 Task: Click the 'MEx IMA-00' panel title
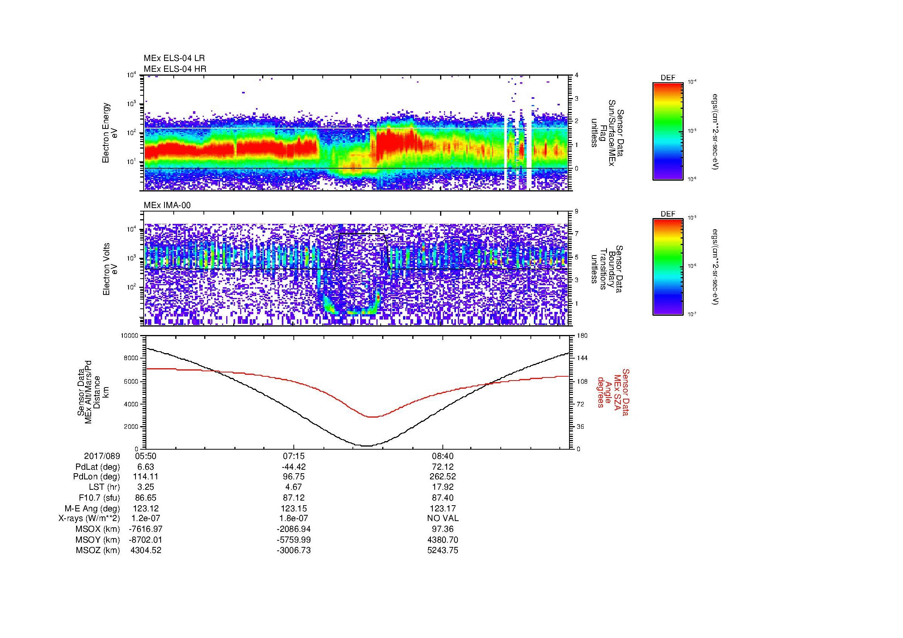pyautogui.click(x=167, y=205)
